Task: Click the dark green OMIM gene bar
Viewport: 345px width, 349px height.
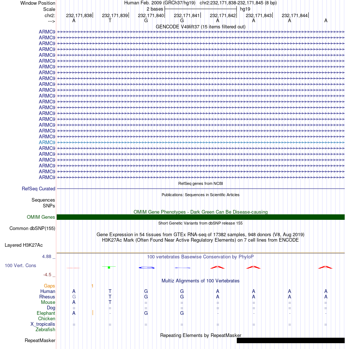Action: pyautogui.click(x=200, y=217)
